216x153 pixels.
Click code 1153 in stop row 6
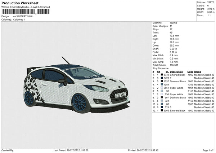point(190,91)
